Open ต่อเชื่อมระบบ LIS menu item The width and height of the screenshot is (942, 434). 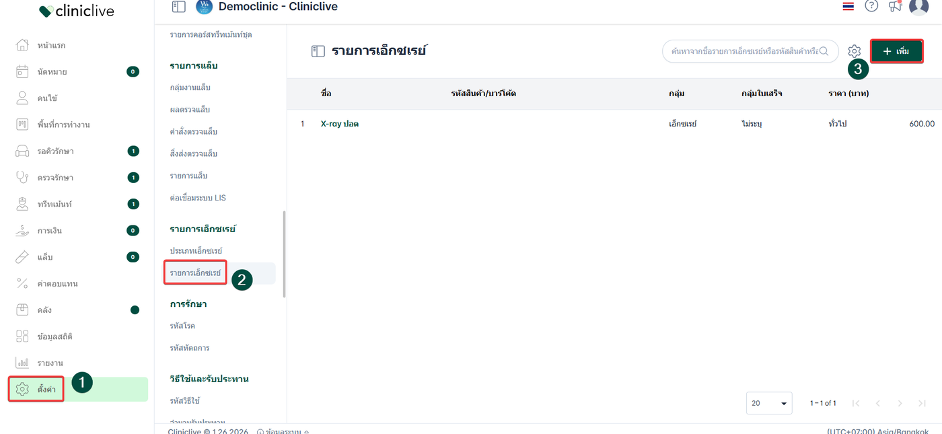(x=198, y=198)
